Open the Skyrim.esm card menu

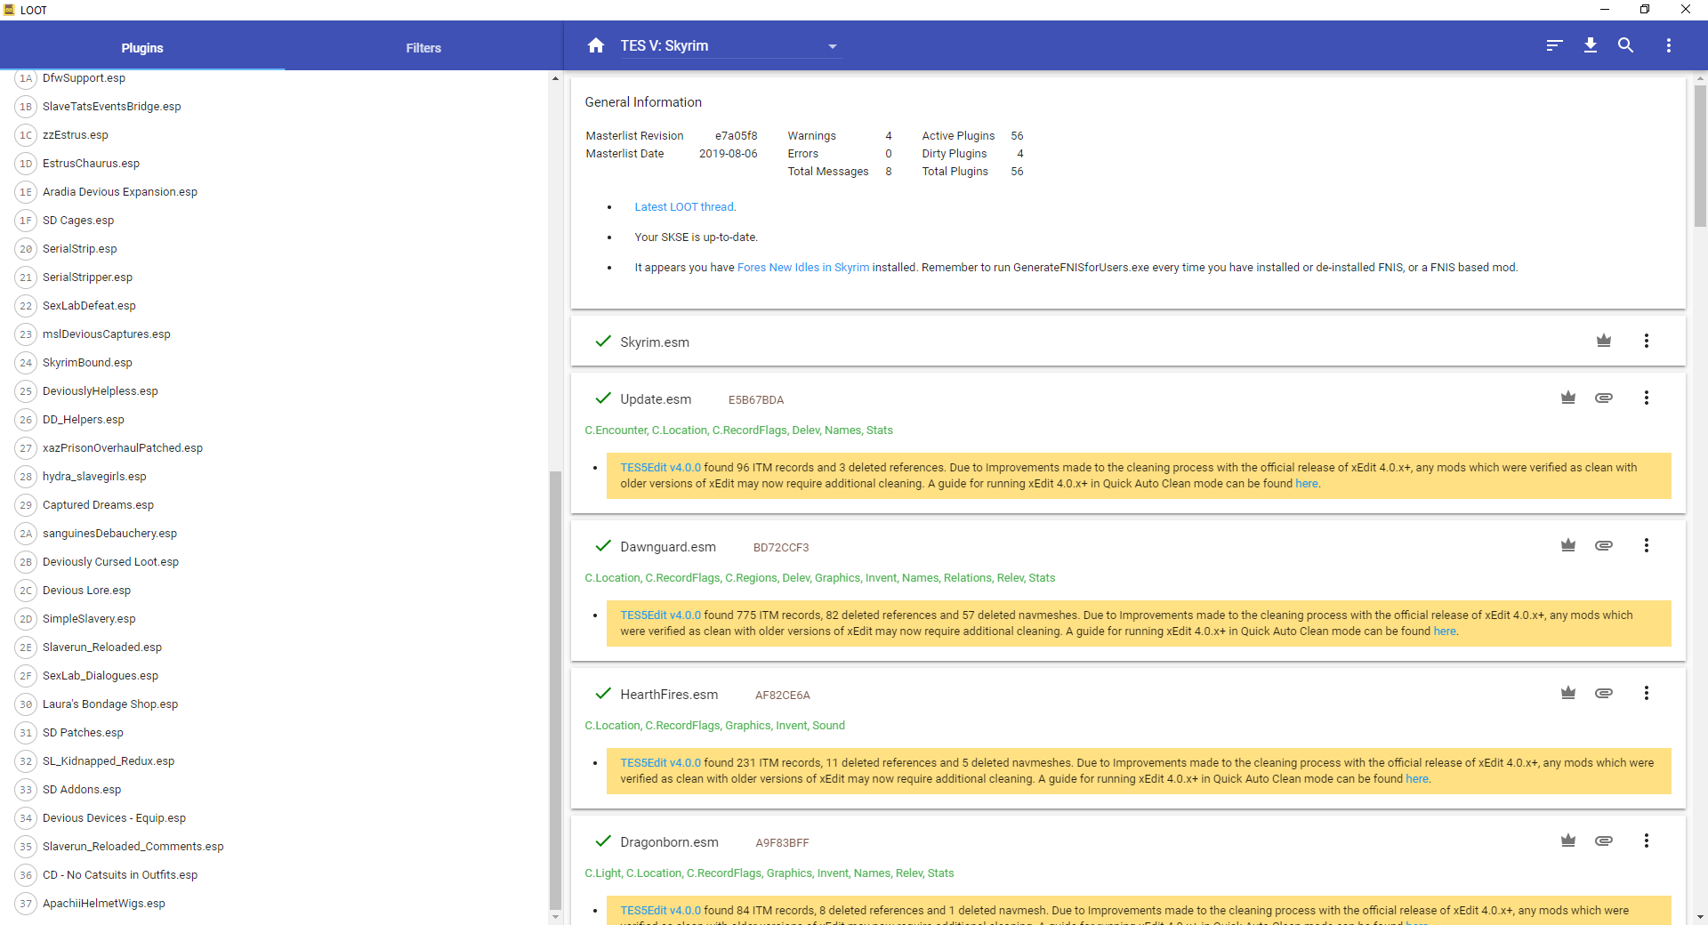tap(1647, 341)
